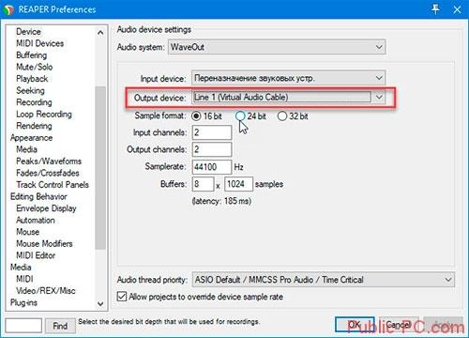
Task: Click the Find button
Action: click(x=60, y=326)
